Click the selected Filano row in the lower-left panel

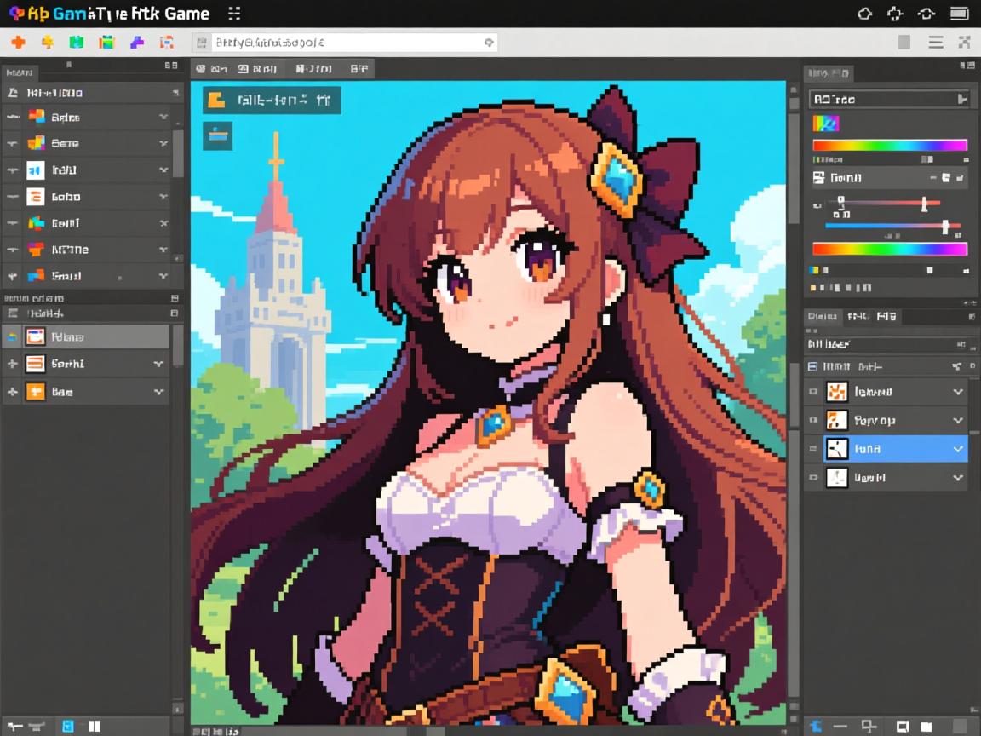tap(85, 336)
